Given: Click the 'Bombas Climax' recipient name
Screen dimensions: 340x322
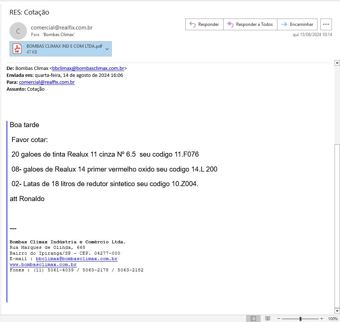Looking at the screenshot, I should point(59,34).
